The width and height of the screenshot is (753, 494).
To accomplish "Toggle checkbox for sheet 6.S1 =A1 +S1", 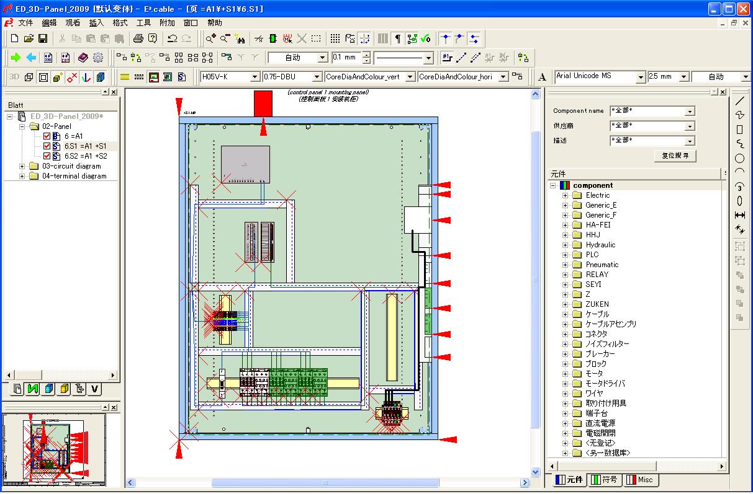I will [x=47, y=146].
